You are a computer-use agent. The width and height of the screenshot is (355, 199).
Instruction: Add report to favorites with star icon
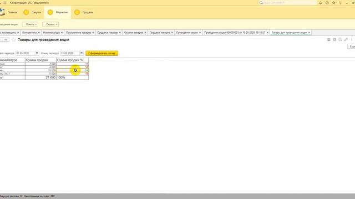coord(13,40)
